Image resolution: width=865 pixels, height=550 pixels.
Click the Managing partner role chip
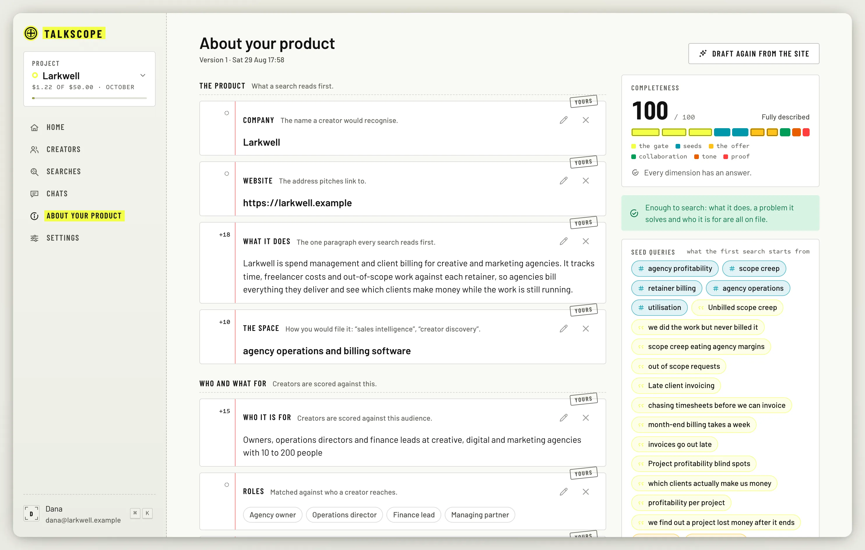480,515
